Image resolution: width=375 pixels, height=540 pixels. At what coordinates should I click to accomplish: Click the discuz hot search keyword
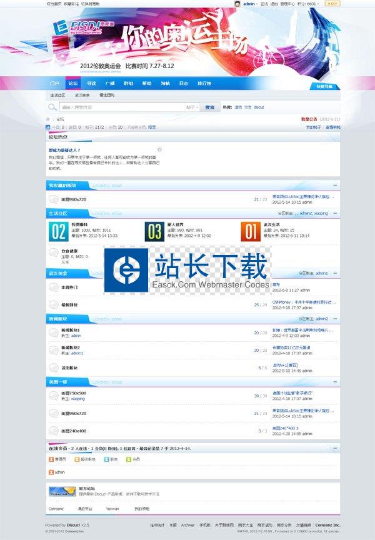(259, 107)
